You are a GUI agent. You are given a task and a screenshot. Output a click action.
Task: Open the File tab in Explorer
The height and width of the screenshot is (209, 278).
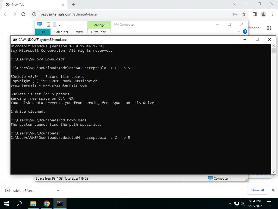point(43,32)
